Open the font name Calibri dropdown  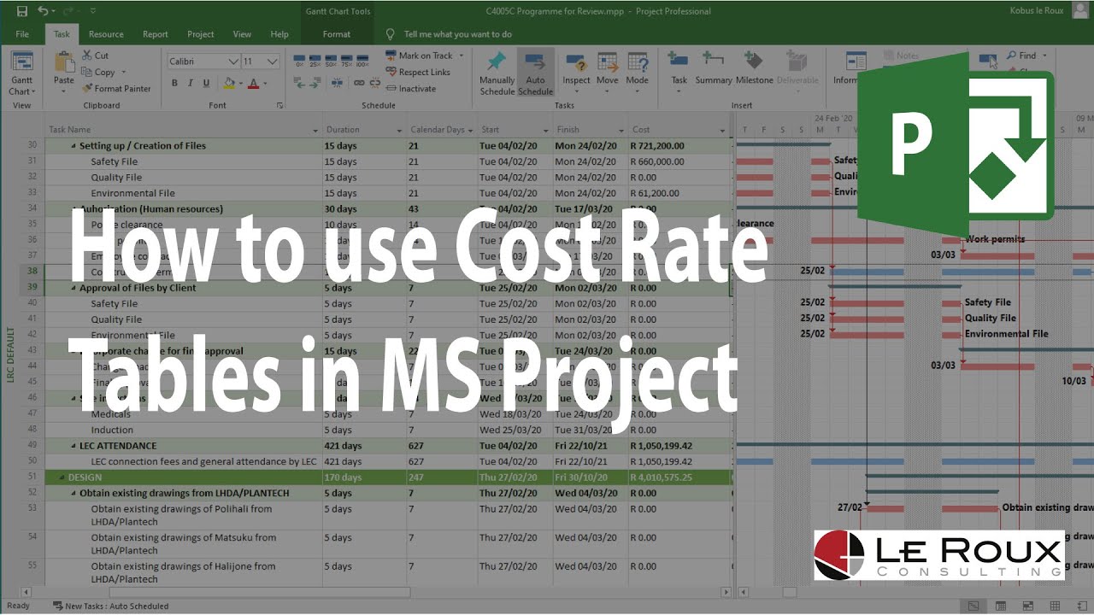[233, 61]
